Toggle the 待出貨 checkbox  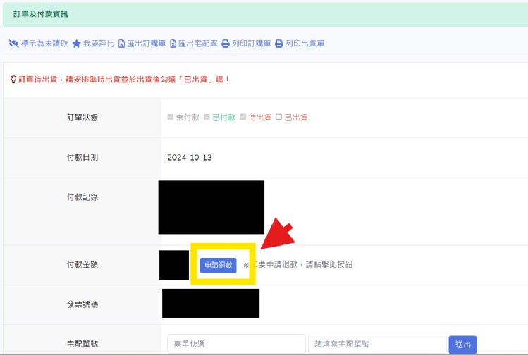tap(242, 117)
